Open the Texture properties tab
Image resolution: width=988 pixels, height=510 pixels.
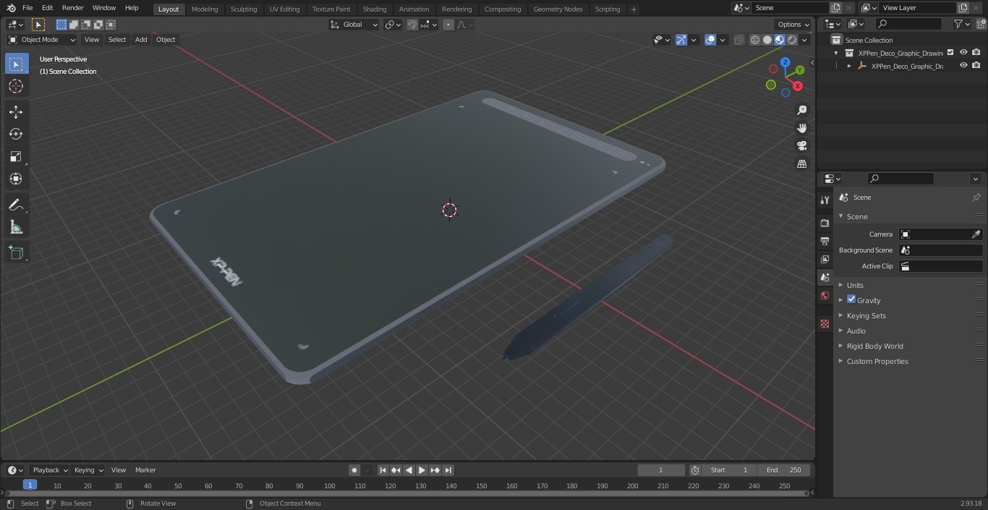825,323
